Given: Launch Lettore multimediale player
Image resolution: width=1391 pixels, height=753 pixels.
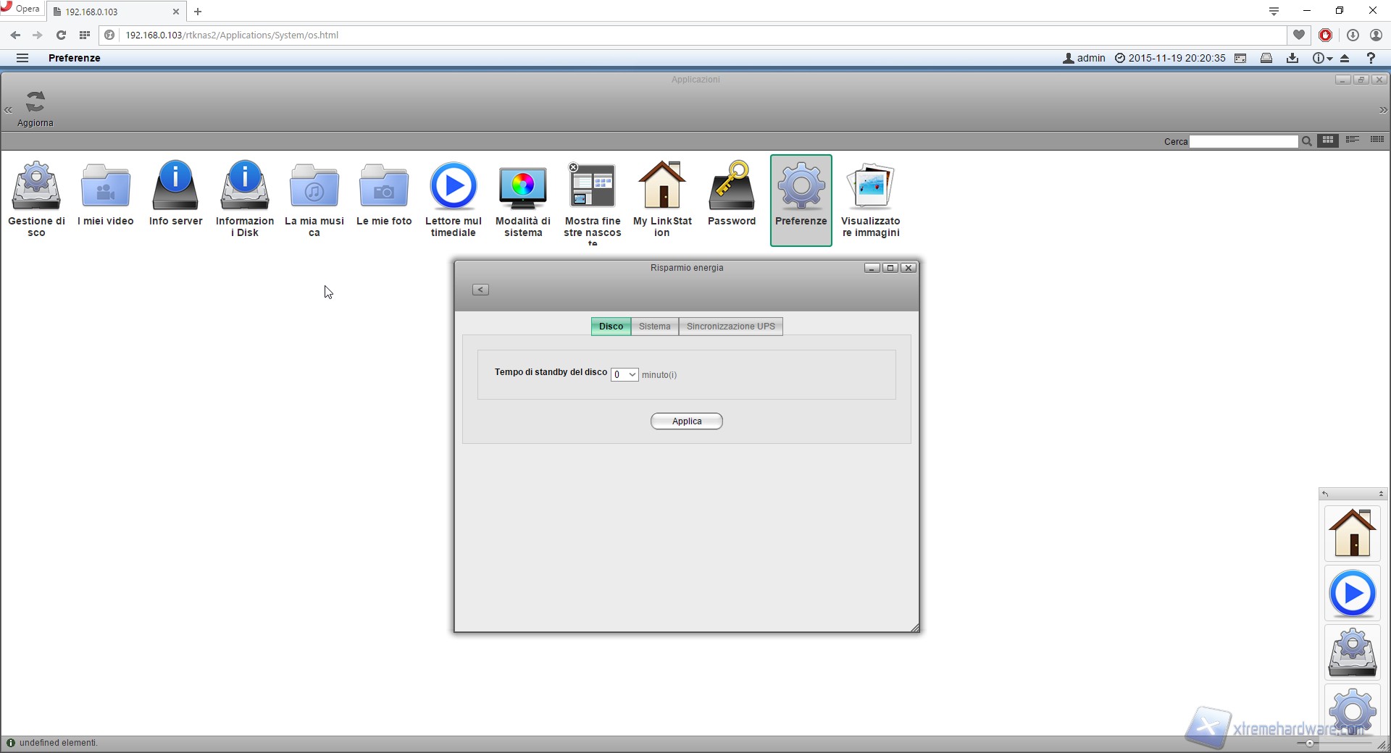Looking at the screenshot, I should [x=454, y=187].
